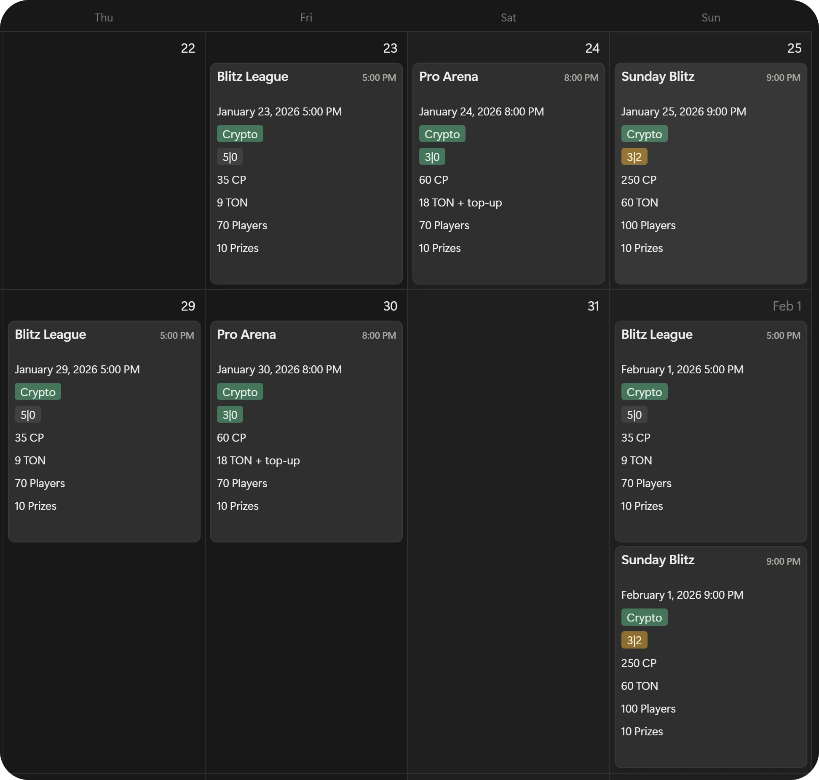Viewport: 819px width, 780px height.
Task: Click the 18 TON + top-up text on the January 24 card
Action: [x=460, y=203]
